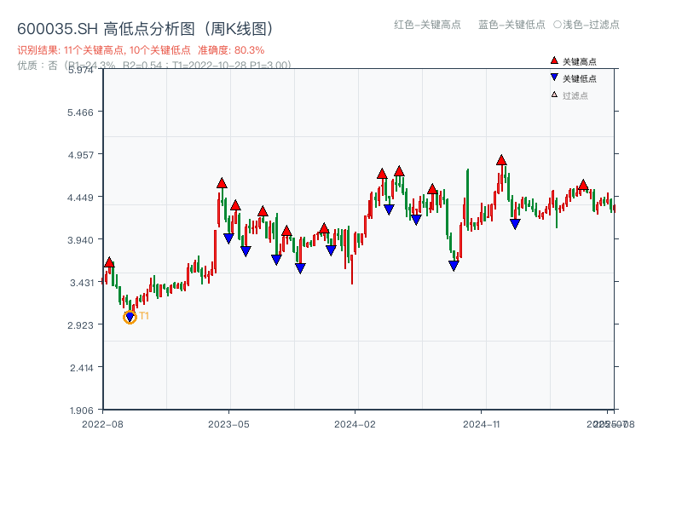Click the chart title 600035.SH 高低点分析图

(145, 26)
